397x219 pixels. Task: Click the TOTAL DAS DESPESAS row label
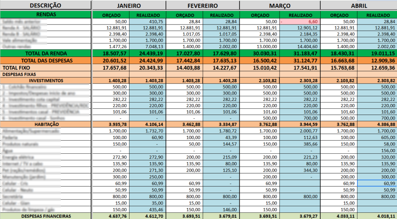pyautogui.click(x=45, y=60)
